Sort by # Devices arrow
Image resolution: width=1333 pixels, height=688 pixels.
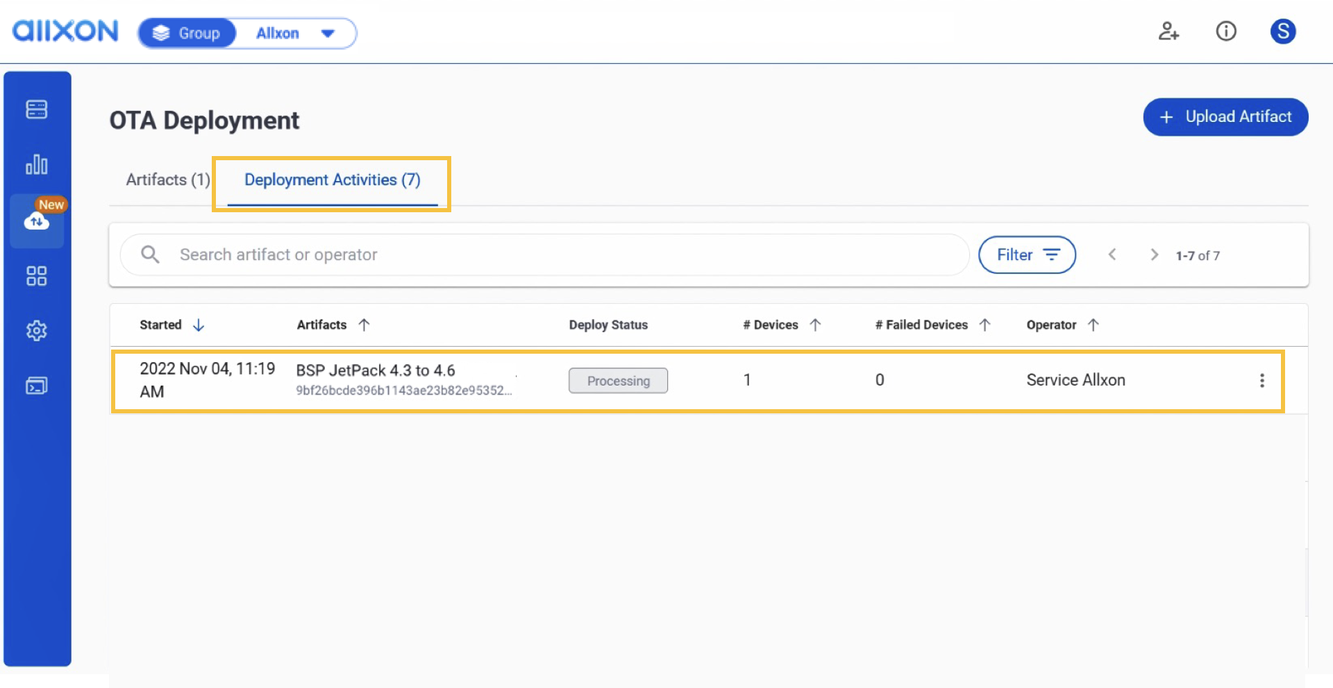[x=815, y=325]
